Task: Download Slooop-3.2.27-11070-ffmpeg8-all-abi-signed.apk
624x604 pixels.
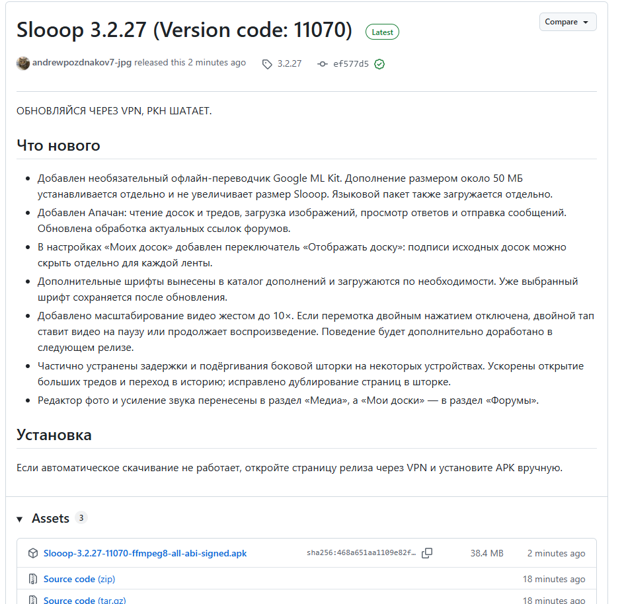Action: (x=145, y=553)
